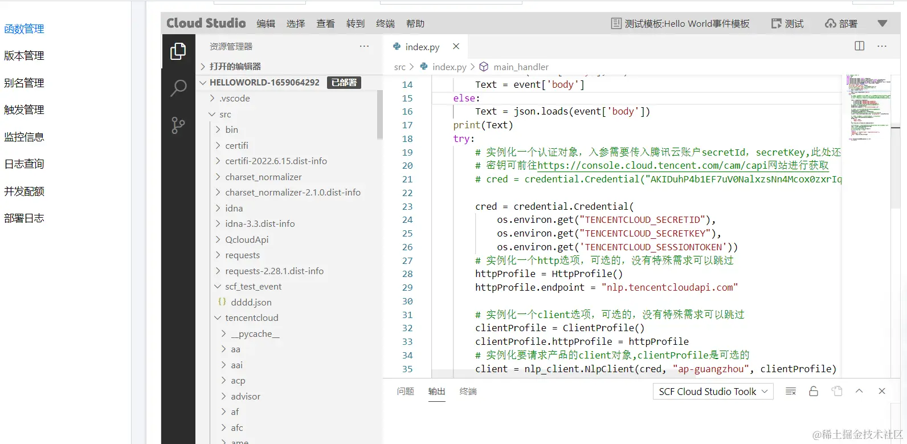Maximize the bottom panel with chevron
907x444 pixels.
click(859, 391)
